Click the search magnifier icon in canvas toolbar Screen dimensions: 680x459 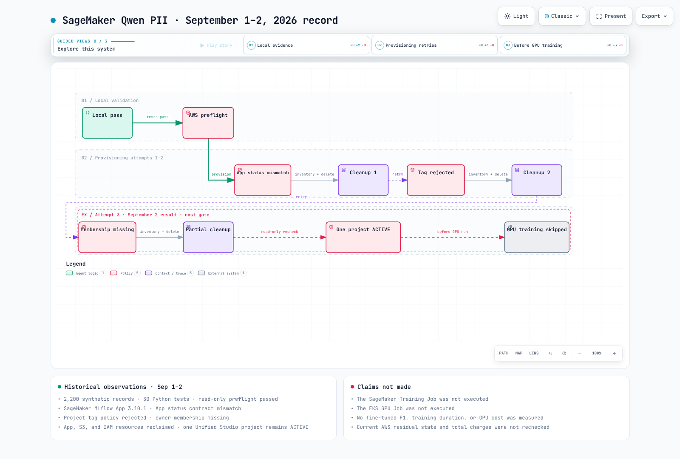click(x=550, y=353)
